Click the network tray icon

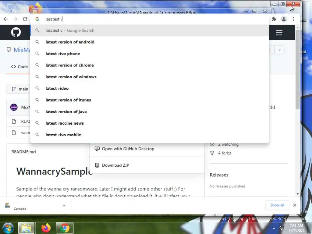pos(281,228)
